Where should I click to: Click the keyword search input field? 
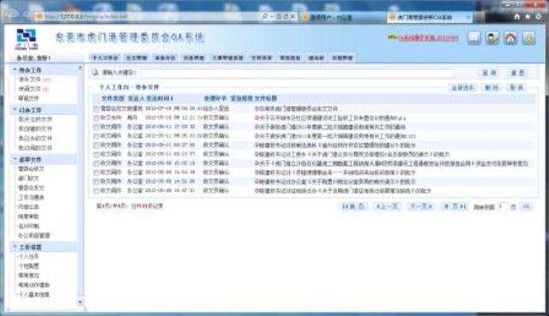(x=297, y=73)
